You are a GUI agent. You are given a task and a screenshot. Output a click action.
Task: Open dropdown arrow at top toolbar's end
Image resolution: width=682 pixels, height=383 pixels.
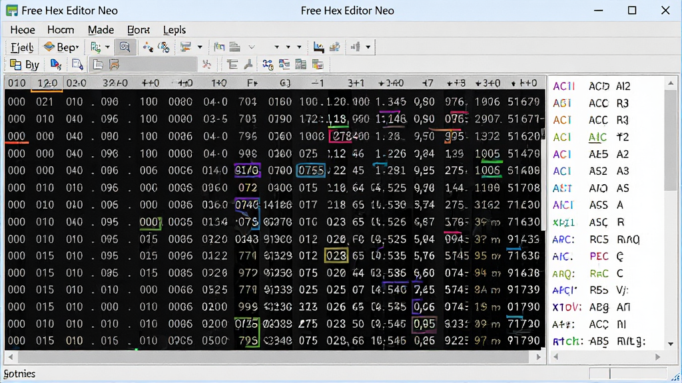click(368, 47)
